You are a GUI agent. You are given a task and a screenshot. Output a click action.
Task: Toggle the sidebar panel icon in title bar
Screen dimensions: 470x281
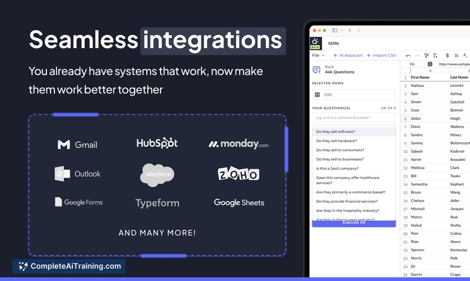(335, 30)
